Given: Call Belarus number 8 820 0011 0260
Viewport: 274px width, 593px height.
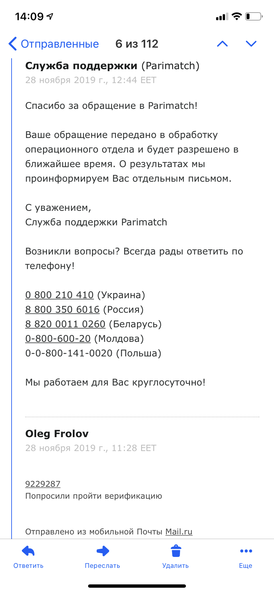Looking at the screenshot, I should [65, 324].
